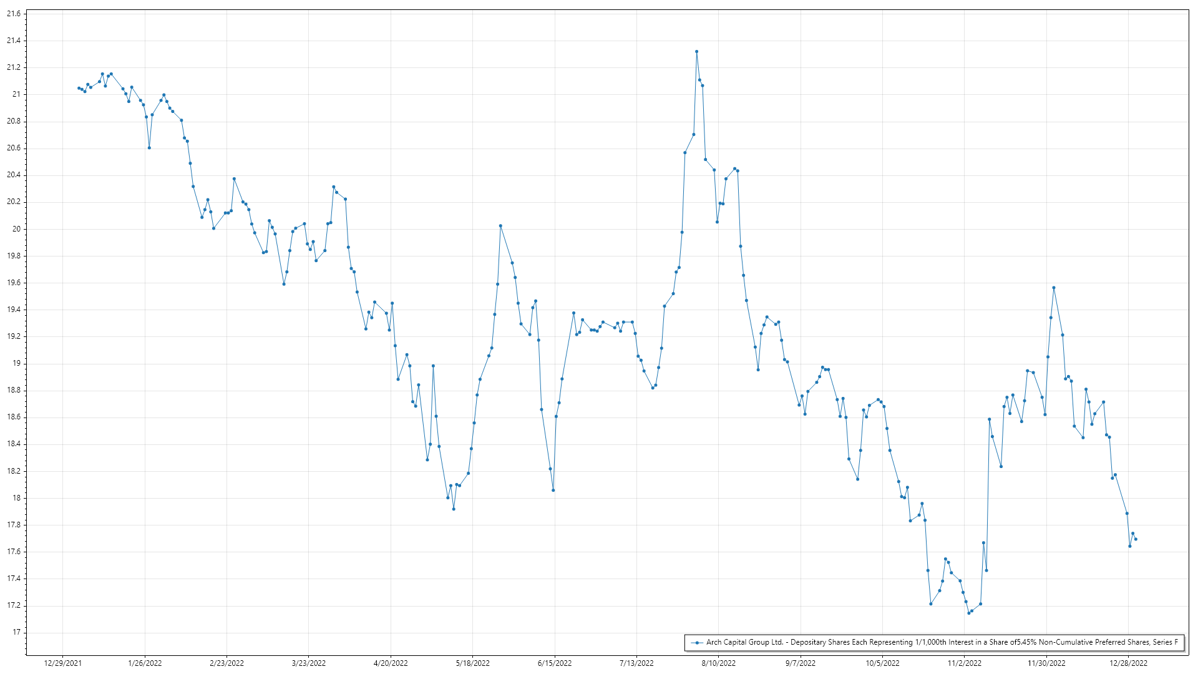The image size is (1198, 674).
Task: Click the 20 y-axis value label
Action: point(16,229)
